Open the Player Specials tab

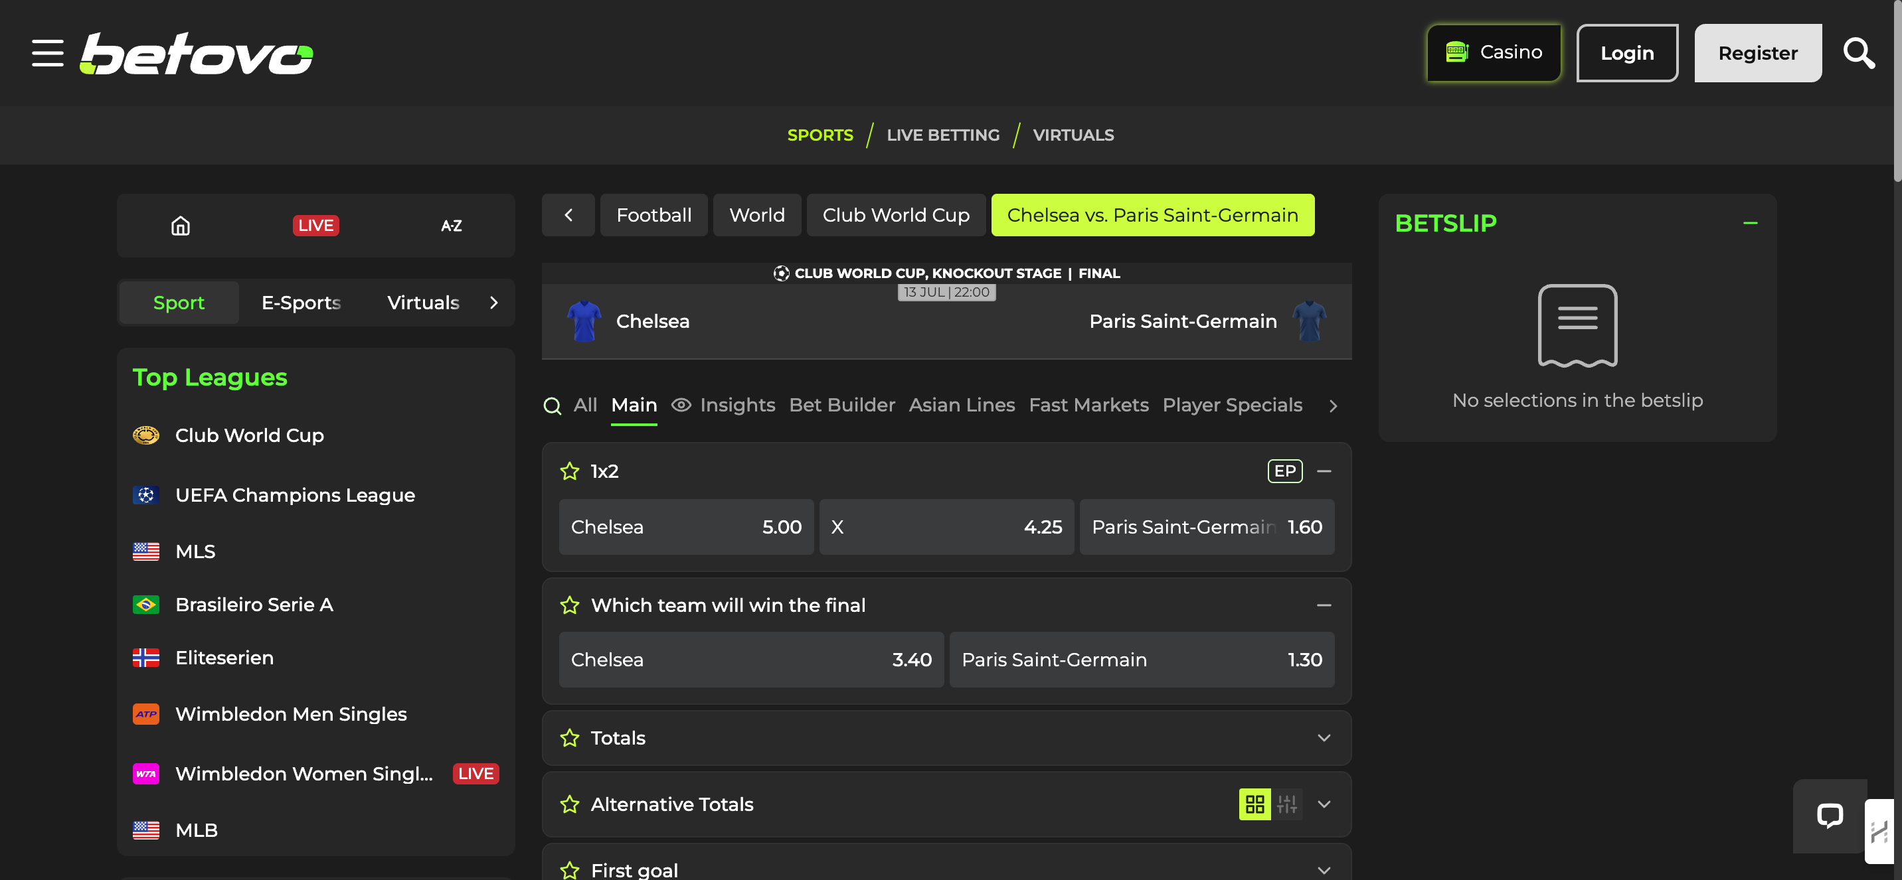pos(1233,405)
